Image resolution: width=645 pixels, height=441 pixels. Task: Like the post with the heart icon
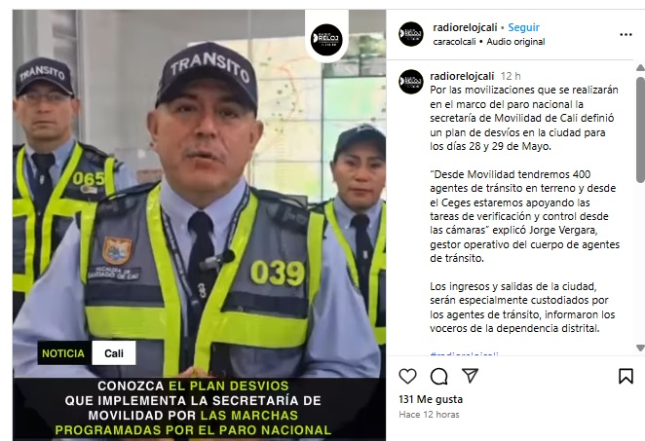coord(407,376)
